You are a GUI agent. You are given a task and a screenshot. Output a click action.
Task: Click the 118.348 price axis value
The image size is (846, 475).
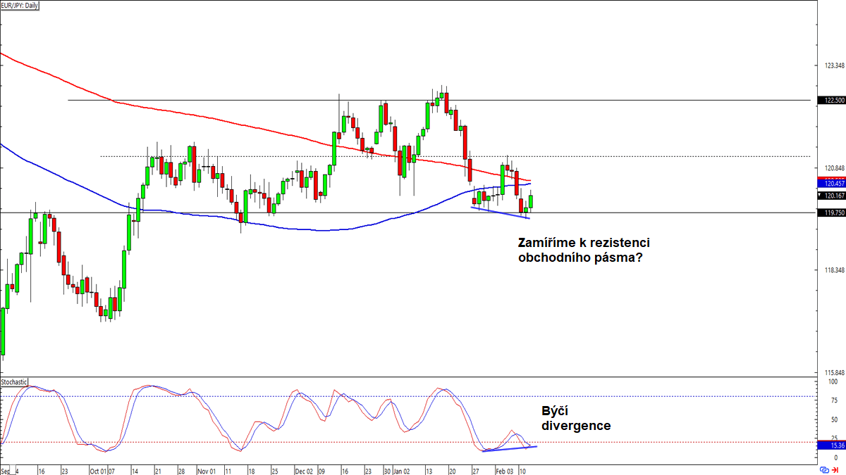[x=834, y=270]
